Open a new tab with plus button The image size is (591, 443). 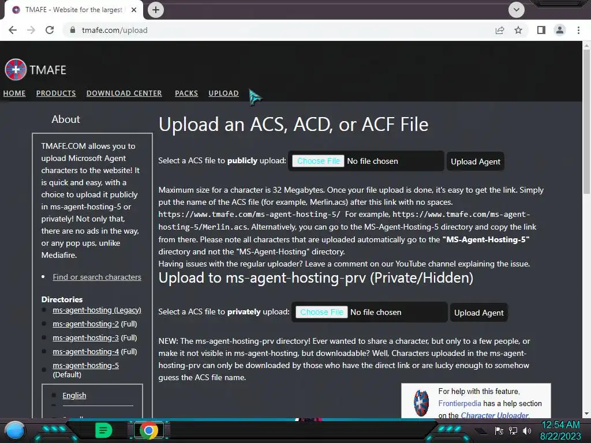point(156,10)
